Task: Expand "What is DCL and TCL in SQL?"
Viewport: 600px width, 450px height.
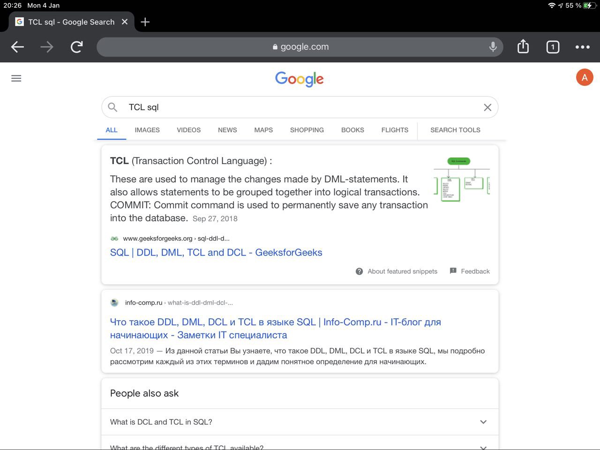Action: [x=300, y=422]
